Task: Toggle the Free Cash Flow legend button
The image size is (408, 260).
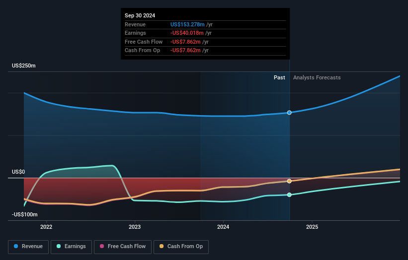Action: (x=123, y=247)
